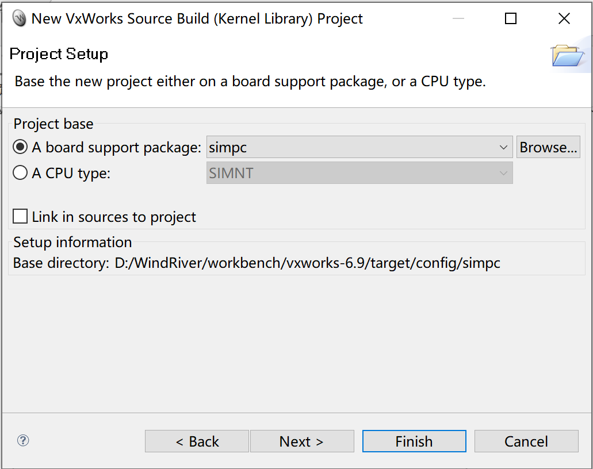Click the Project Setup heading
Image resolution: width=593 pixels, height=469 pixels.
coord(59,53)
